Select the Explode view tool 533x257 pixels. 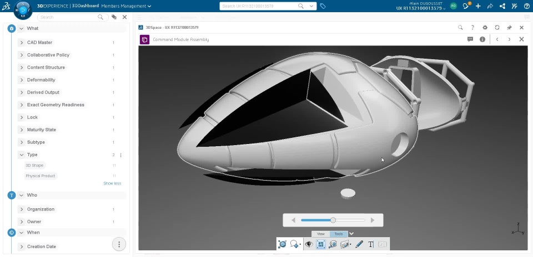coord(320,244)
